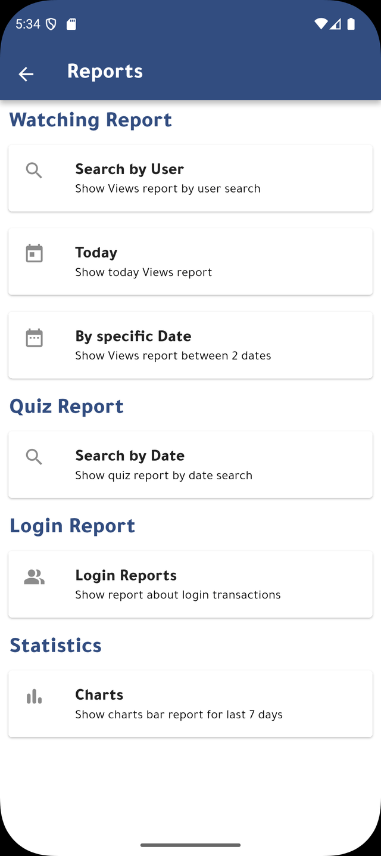Tap the magnifier icon beside Search by User
The height and width of the screenshot is (856, 381).
[35, 170]
